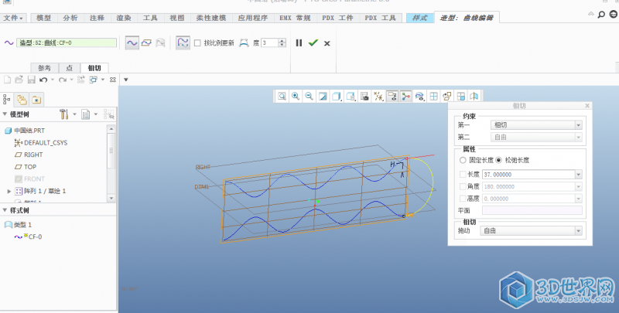This screenshot has width=619, height=313.
Task: Open the 点 panel tab
Action: pos(70,68)
